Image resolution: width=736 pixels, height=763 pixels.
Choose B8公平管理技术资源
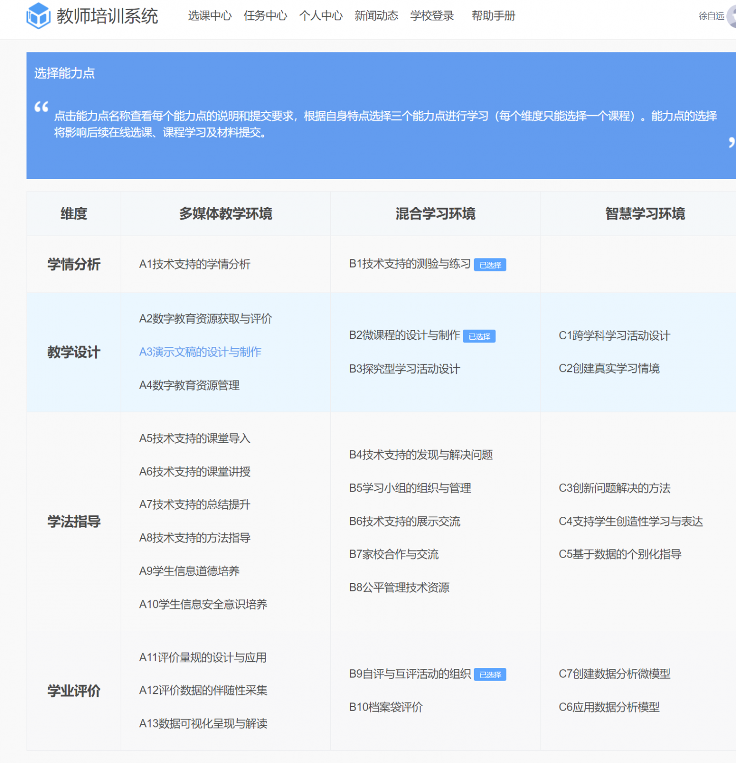click(x=399, y=588)
